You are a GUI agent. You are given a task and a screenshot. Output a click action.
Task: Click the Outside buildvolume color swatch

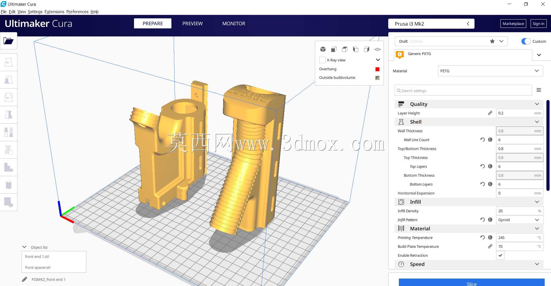[x=377, y=78]
